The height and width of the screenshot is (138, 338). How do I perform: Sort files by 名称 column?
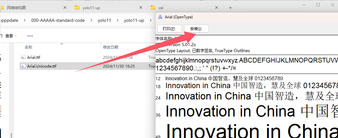tap(28, 47)
